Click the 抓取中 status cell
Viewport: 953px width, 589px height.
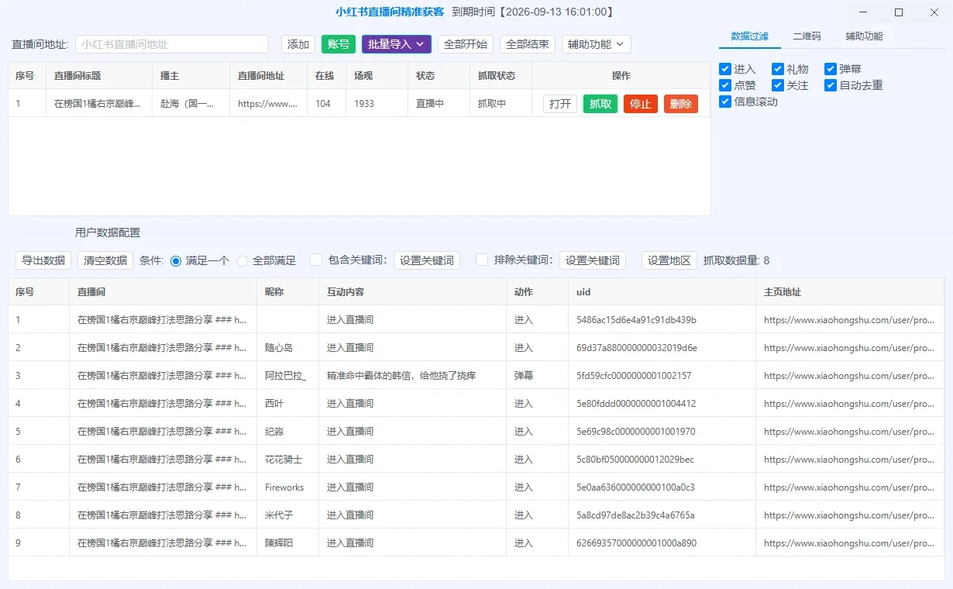501,103
